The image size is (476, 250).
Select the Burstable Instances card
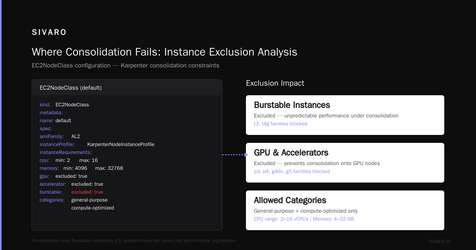pos(345,115)
